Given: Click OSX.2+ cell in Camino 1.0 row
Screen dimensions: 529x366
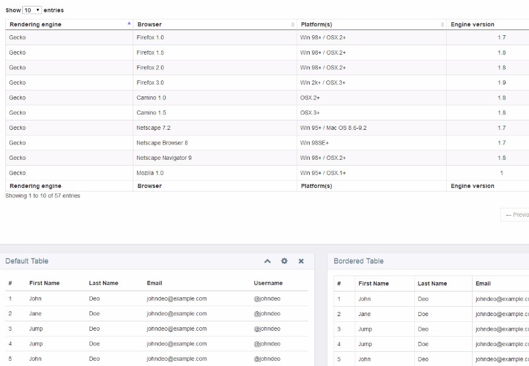Looking at the screenshot, I should pyautogui.click(x=371, y=98).
